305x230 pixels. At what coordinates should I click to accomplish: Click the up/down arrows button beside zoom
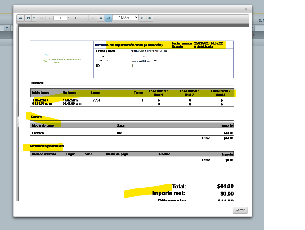click(142, 18)
